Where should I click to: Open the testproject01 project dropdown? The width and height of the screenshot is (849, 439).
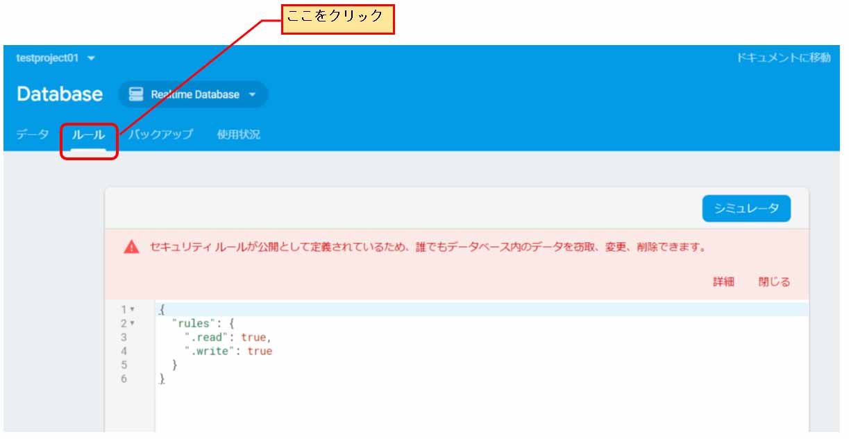tap(56, 58)
